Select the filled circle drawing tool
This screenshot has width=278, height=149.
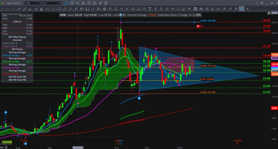click(104, 9)
